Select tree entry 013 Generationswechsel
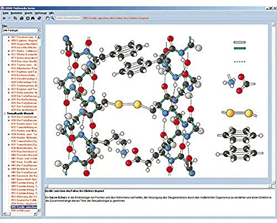Screen dimensions: 277x223 coord(24,58)
